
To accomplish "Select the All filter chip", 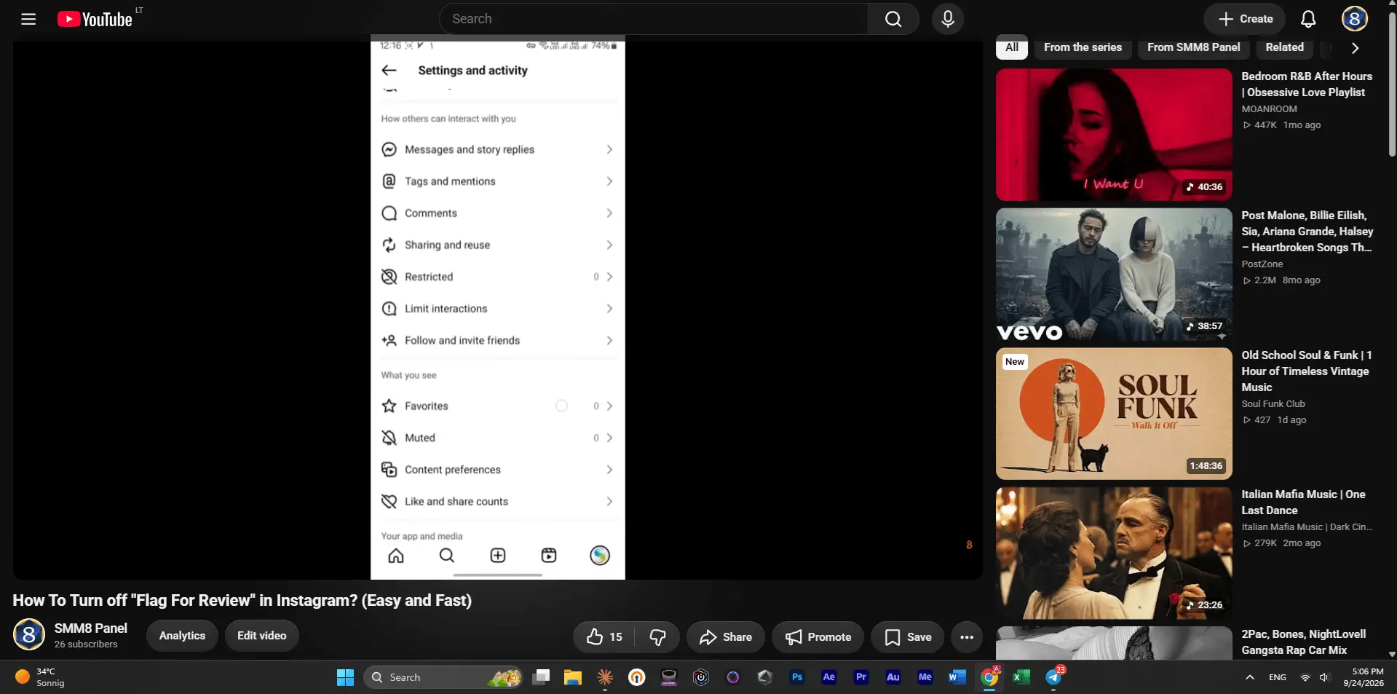I will coord(1012,47).
